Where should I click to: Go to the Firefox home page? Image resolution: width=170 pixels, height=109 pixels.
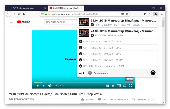coord(24,14)
